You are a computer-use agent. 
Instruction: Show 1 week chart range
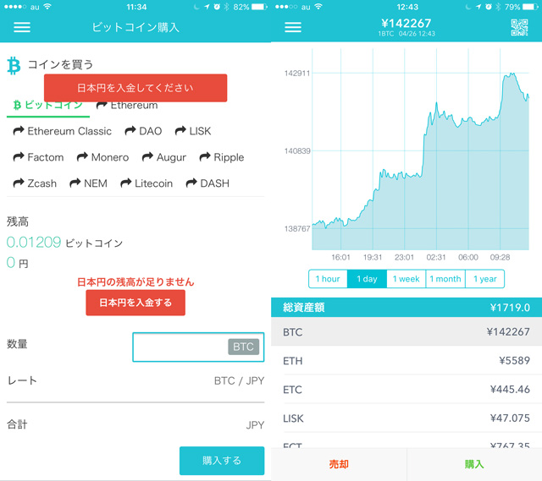tap(406, 279)
